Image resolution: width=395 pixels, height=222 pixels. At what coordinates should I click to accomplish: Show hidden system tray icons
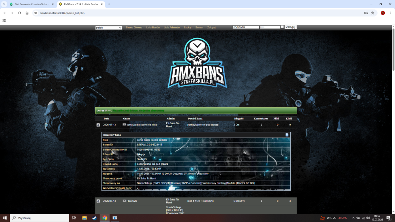click(353, 218)
